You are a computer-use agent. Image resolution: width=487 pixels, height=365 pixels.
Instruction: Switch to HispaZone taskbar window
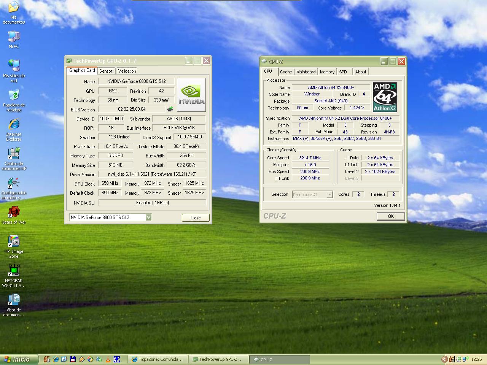(x=158, y=359)
